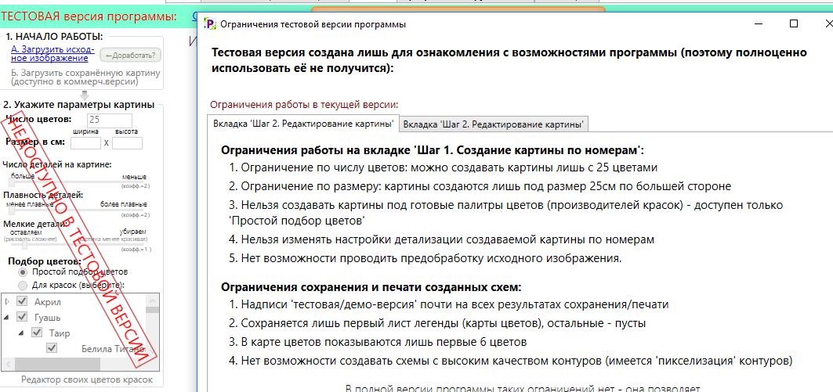Click the 'Мелкие детали' slider
Viewport: 833px width, 392px height.
[x=78, y=245]
